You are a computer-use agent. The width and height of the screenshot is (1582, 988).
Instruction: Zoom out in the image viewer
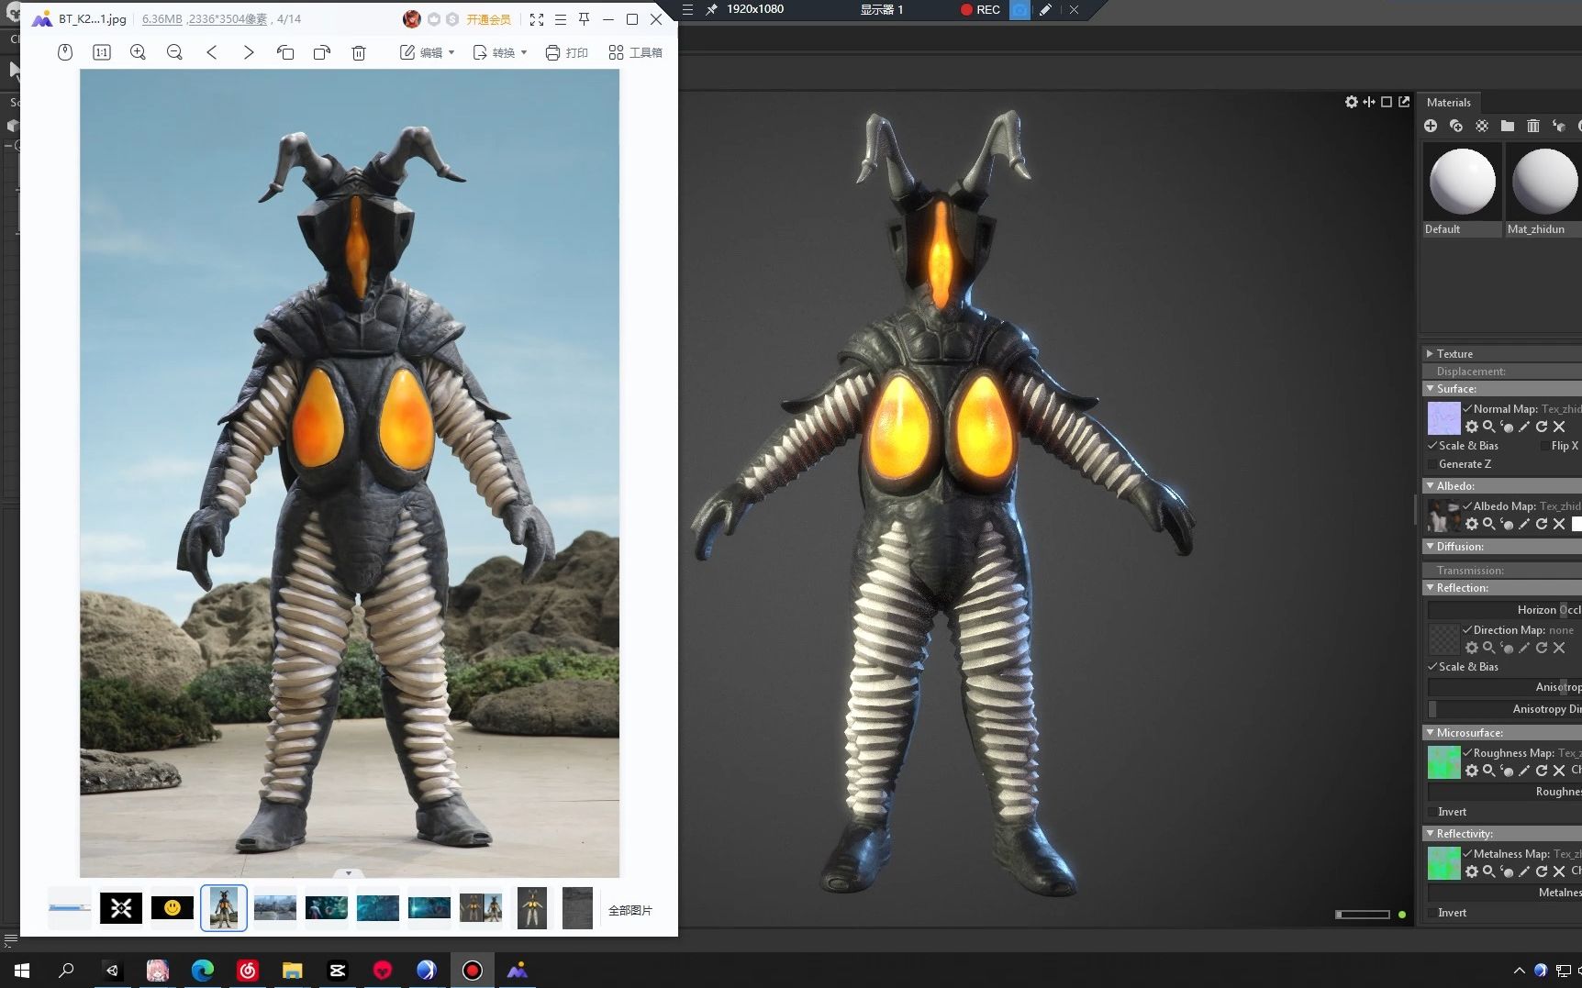pyautogui.click(x=174, y=52)
